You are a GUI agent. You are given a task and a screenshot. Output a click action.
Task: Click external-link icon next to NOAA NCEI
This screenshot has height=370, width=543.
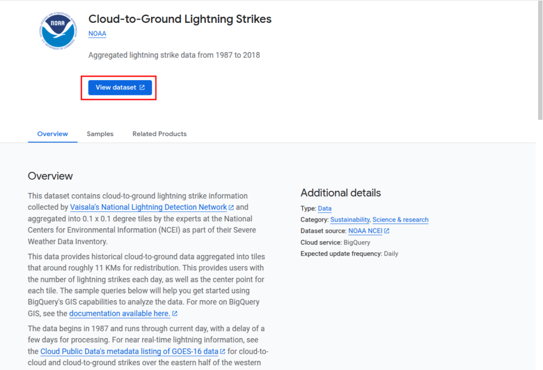coord(387,231)
